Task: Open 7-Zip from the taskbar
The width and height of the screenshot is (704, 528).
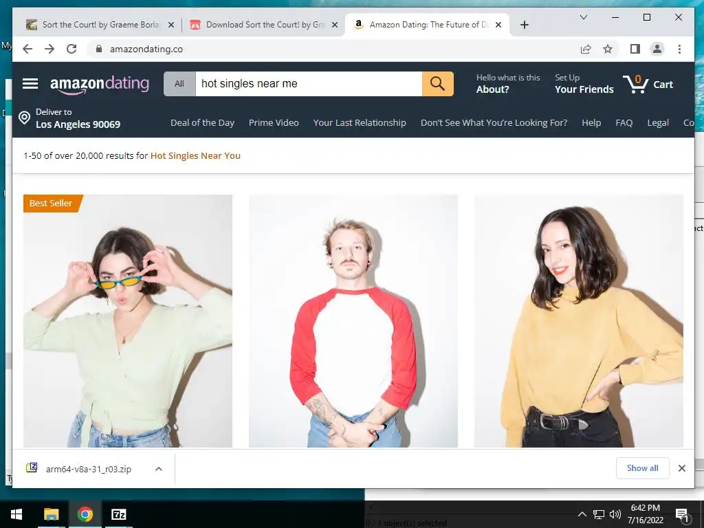Action: click(118, 514)
